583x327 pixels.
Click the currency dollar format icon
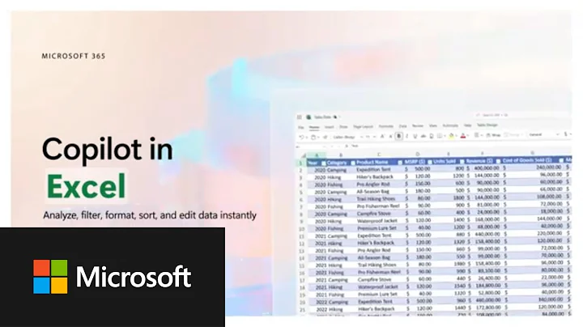coord(565,134)
